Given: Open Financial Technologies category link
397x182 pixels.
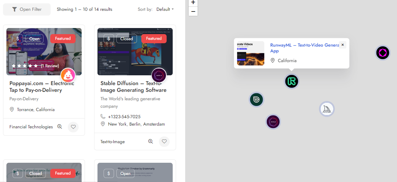Looking at the screenshot, I should tap(31, 127).
